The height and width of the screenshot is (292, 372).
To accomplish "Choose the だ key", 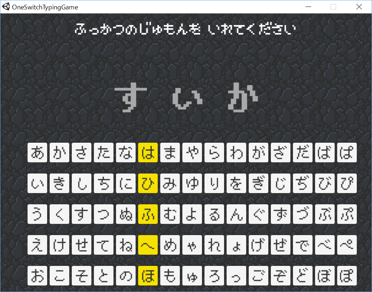I will (x=303, y=153).
